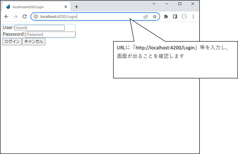The width and height of the screenshot is (238, 154).
Task: Click the browser back arrow
Action: click(6, 17)
